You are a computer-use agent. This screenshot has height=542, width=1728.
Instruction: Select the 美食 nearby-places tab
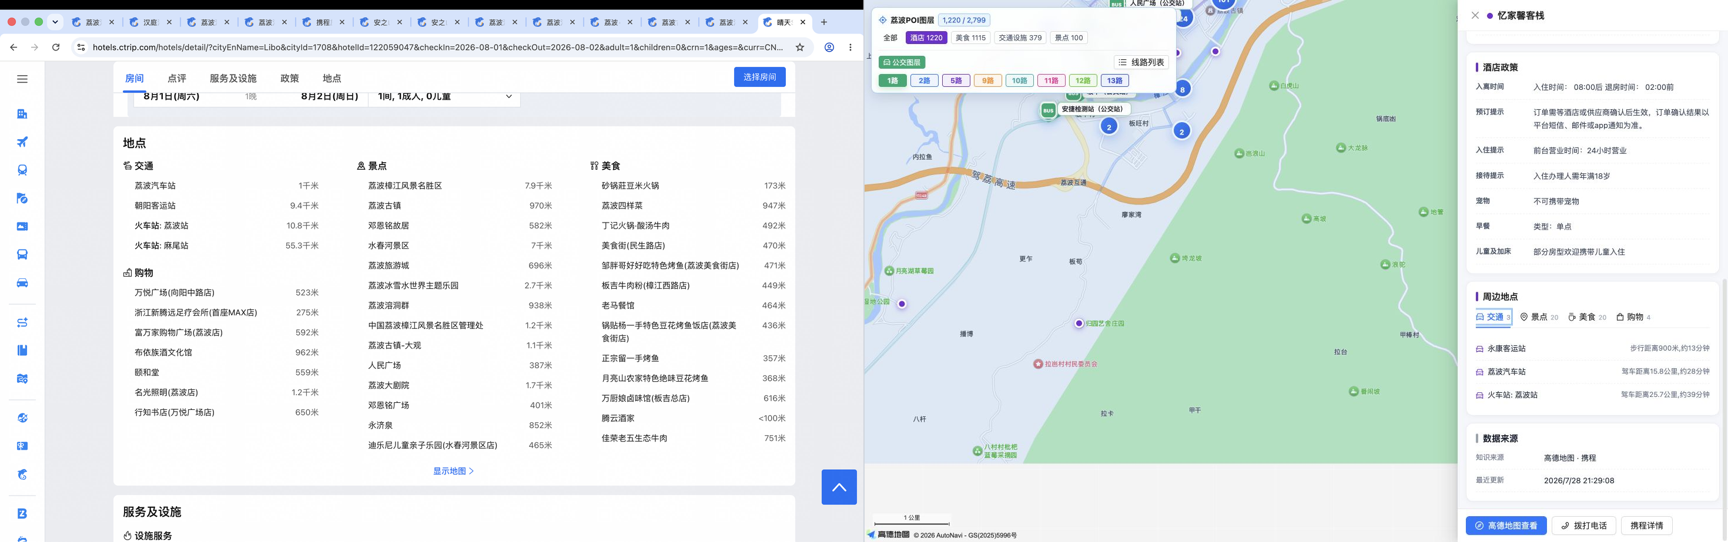point(1587,317)
